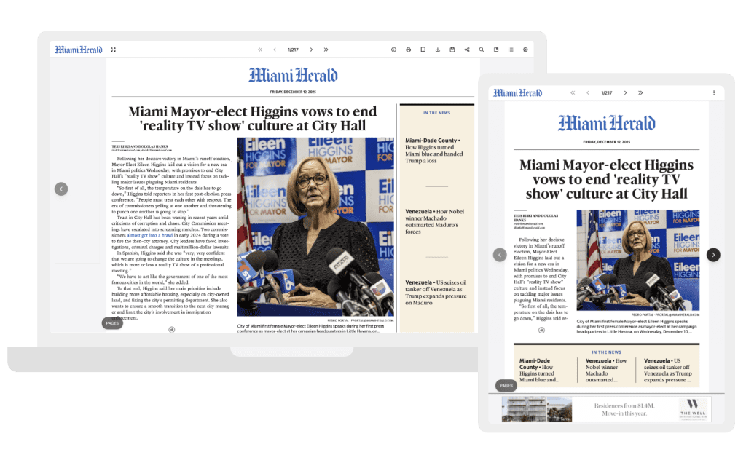The height and width of the screenshot is (463, 746).
Task: Go to previous page in tablet toolbar
Action: (588, 92)
